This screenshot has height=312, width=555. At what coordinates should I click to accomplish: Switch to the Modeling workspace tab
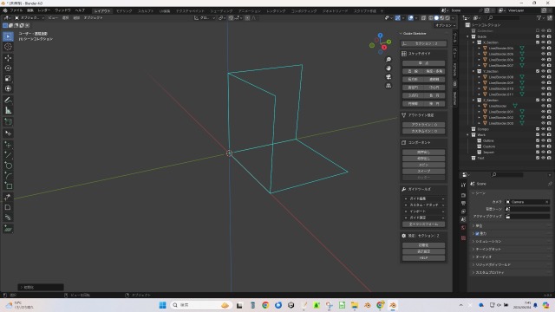pyautogui.click(x=124, y=11)
